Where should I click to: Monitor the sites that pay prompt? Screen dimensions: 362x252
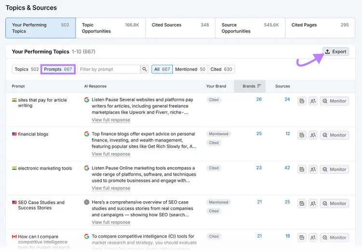tap(334, 101)
